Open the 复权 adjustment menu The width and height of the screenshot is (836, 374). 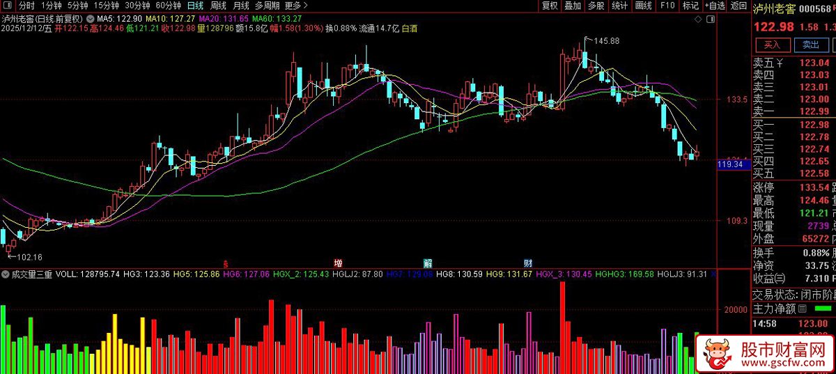(x=550, y=6)
